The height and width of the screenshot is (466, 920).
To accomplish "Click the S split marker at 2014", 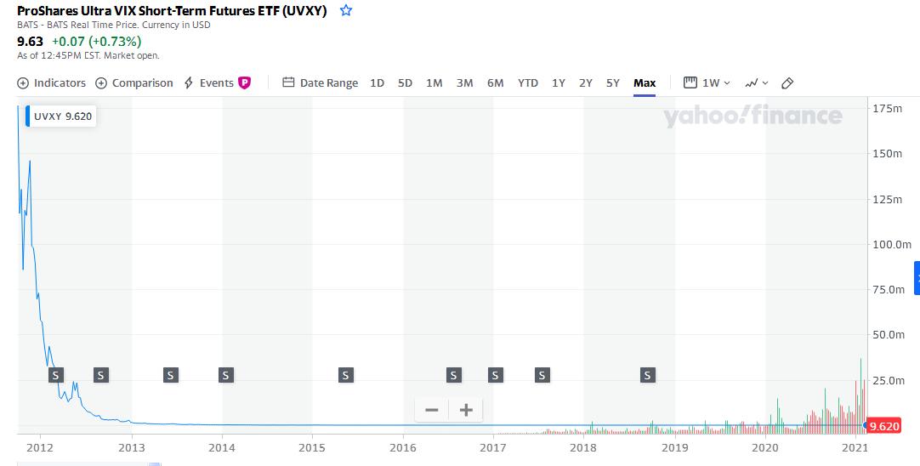I will point(226,375).
